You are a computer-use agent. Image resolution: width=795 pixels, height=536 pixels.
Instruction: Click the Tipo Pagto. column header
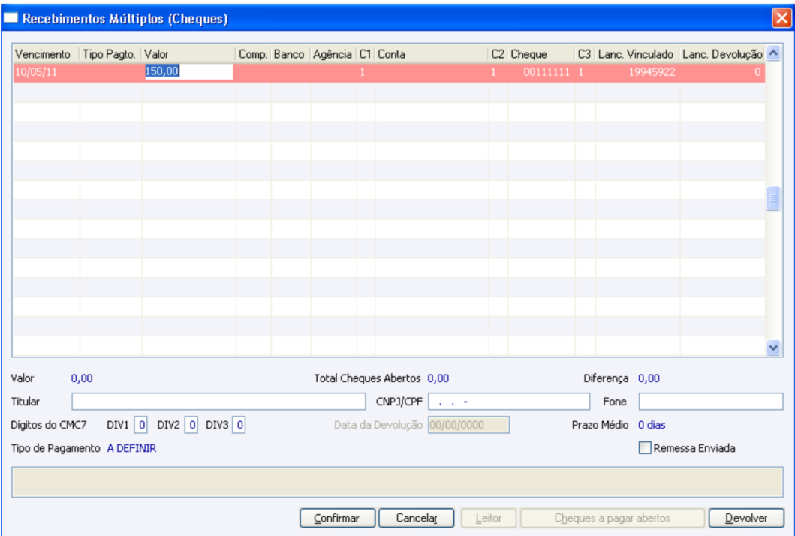click(x=110, y=54)
